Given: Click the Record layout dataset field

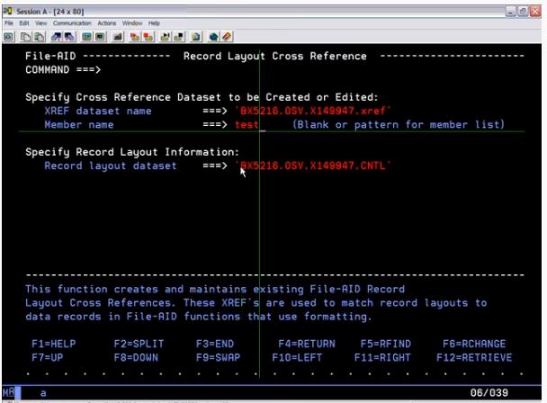Looking at the screenshot, I should pyautogui.click(x=312, y=166).
